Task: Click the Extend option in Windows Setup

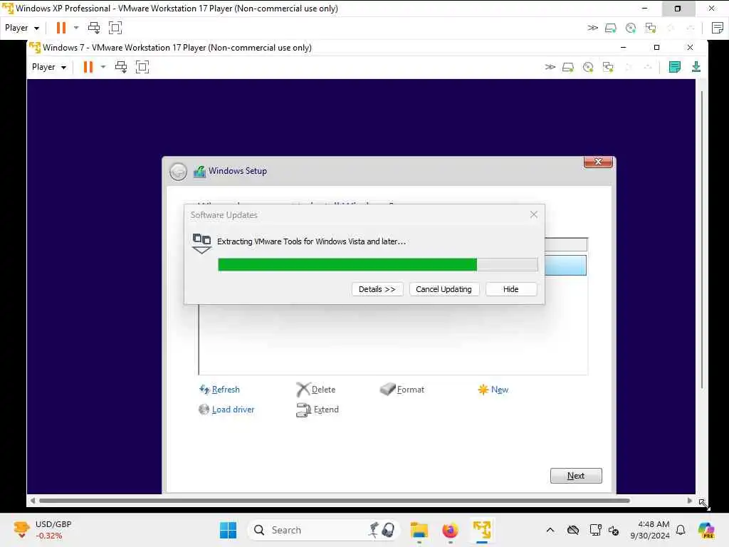Action: (318, 410)
